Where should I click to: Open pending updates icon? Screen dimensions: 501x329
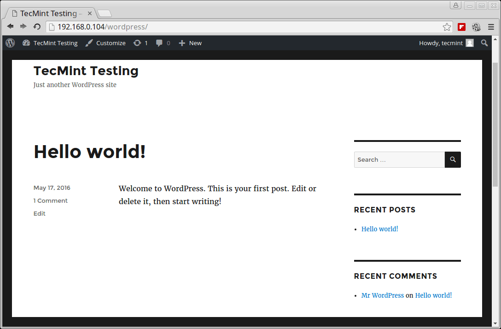click(137, 43)
